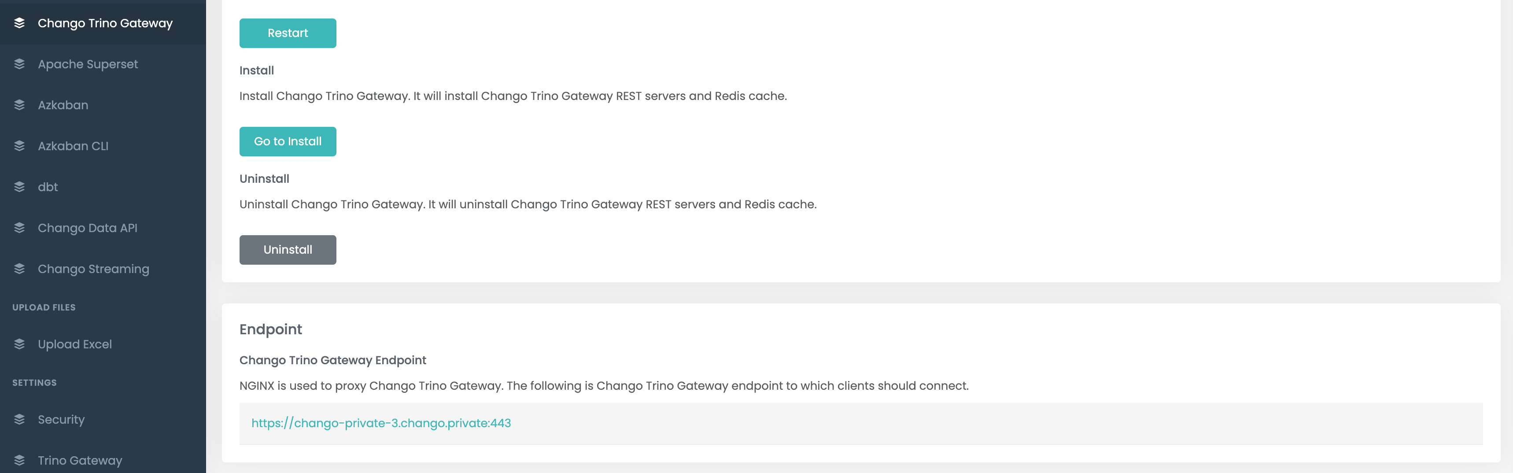Click the Chango Streaming layers icon

[19, 269]
